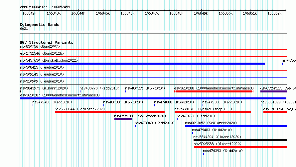Click the 106842k ruler tick label

click(x=29, y=14)
